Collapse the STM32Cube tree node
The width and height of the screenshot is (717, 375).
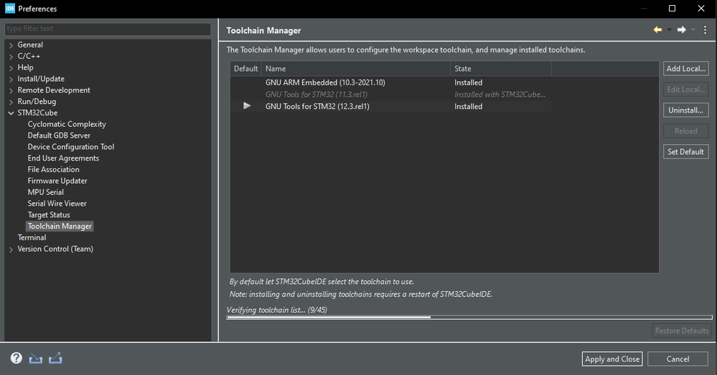pos(11,113)
